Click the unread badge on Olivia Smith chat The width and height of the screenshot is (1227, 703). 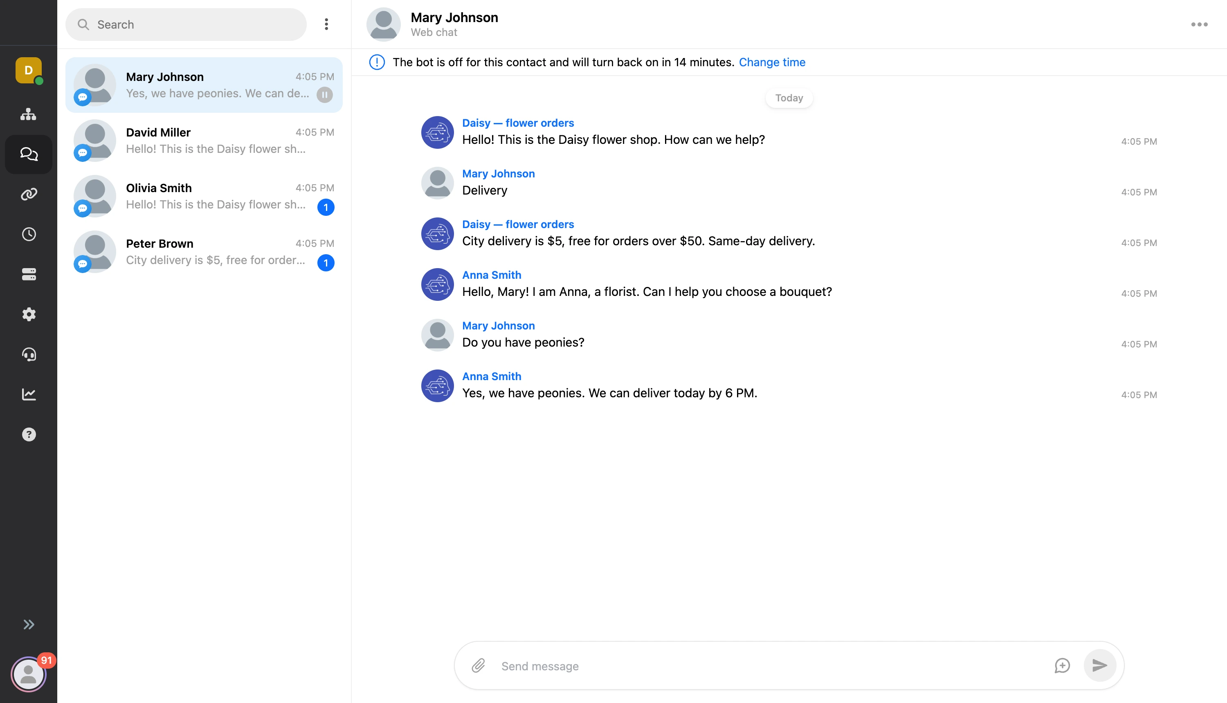[326, 207]
